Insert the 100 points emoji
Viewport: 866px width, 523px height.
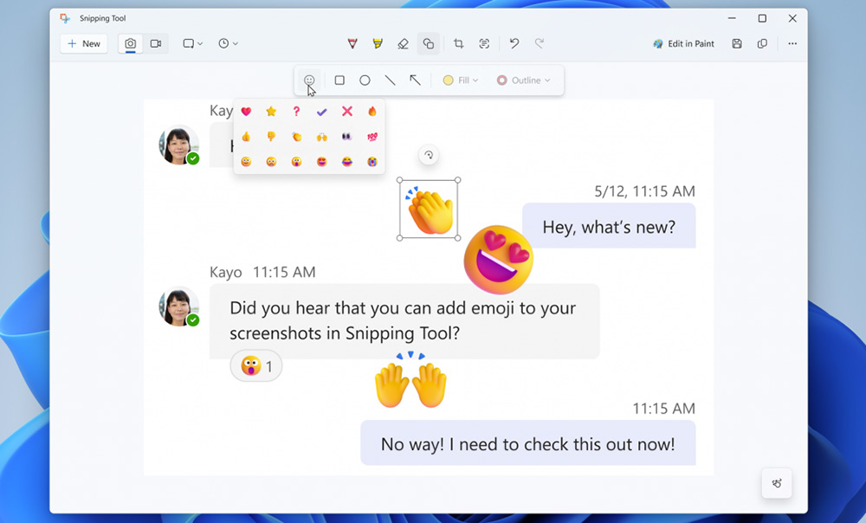[372, 137]
